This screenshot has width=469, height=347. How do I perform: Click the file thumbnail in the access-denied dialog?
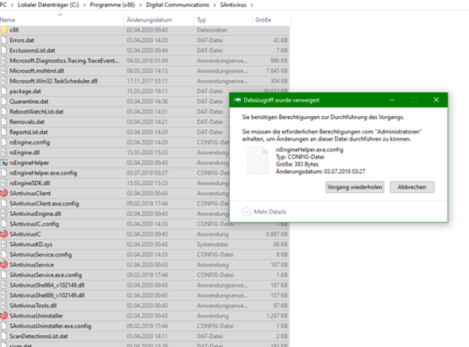258,160
